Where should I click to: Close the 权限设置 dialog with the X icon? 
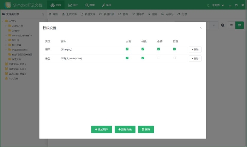click(x=201, y=27)
